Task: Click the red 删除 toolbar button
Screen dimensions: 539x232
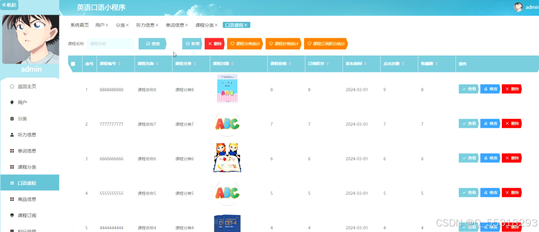Action: pos(215,43)
